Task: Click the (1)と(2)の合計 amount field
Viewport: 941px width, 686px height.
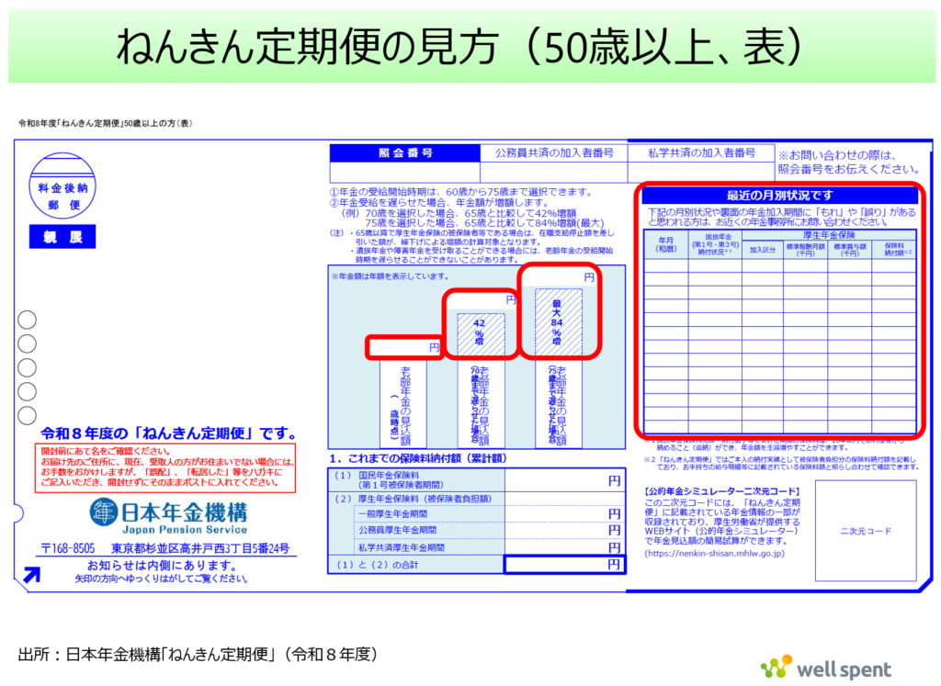Action: (x=564, y=565)
